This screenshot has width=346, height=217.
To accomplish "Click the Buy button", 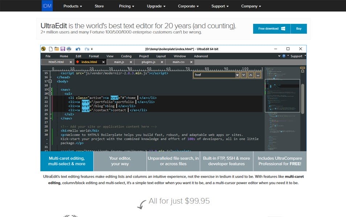I will pos(299,29).
